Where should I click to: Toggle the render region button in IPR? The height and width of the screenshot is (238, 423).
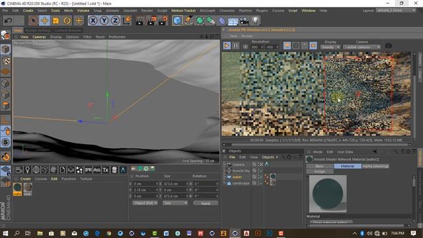pos(313,46)
